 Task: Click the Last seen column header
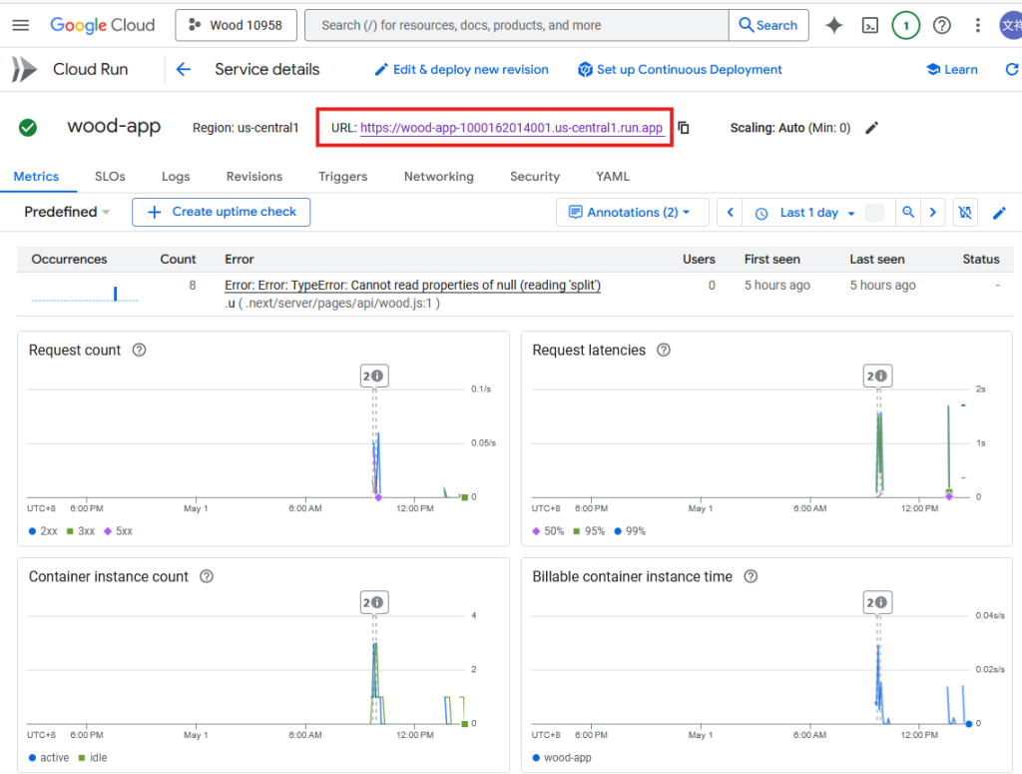(x=876, y=260)
